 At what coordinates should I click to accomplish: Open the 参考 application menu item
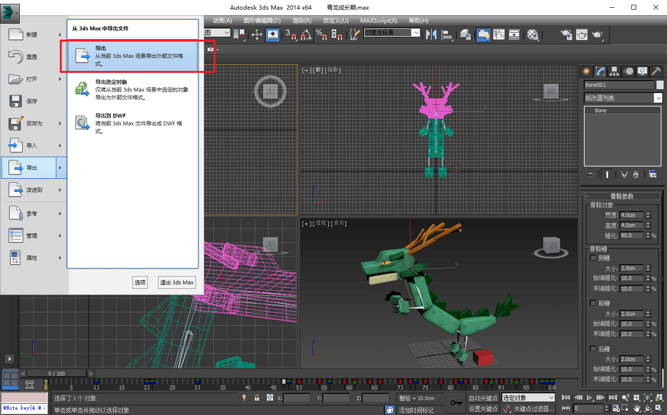33,214
